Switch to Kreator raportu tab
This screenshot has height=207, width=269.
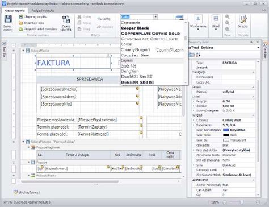pos(15,11)
